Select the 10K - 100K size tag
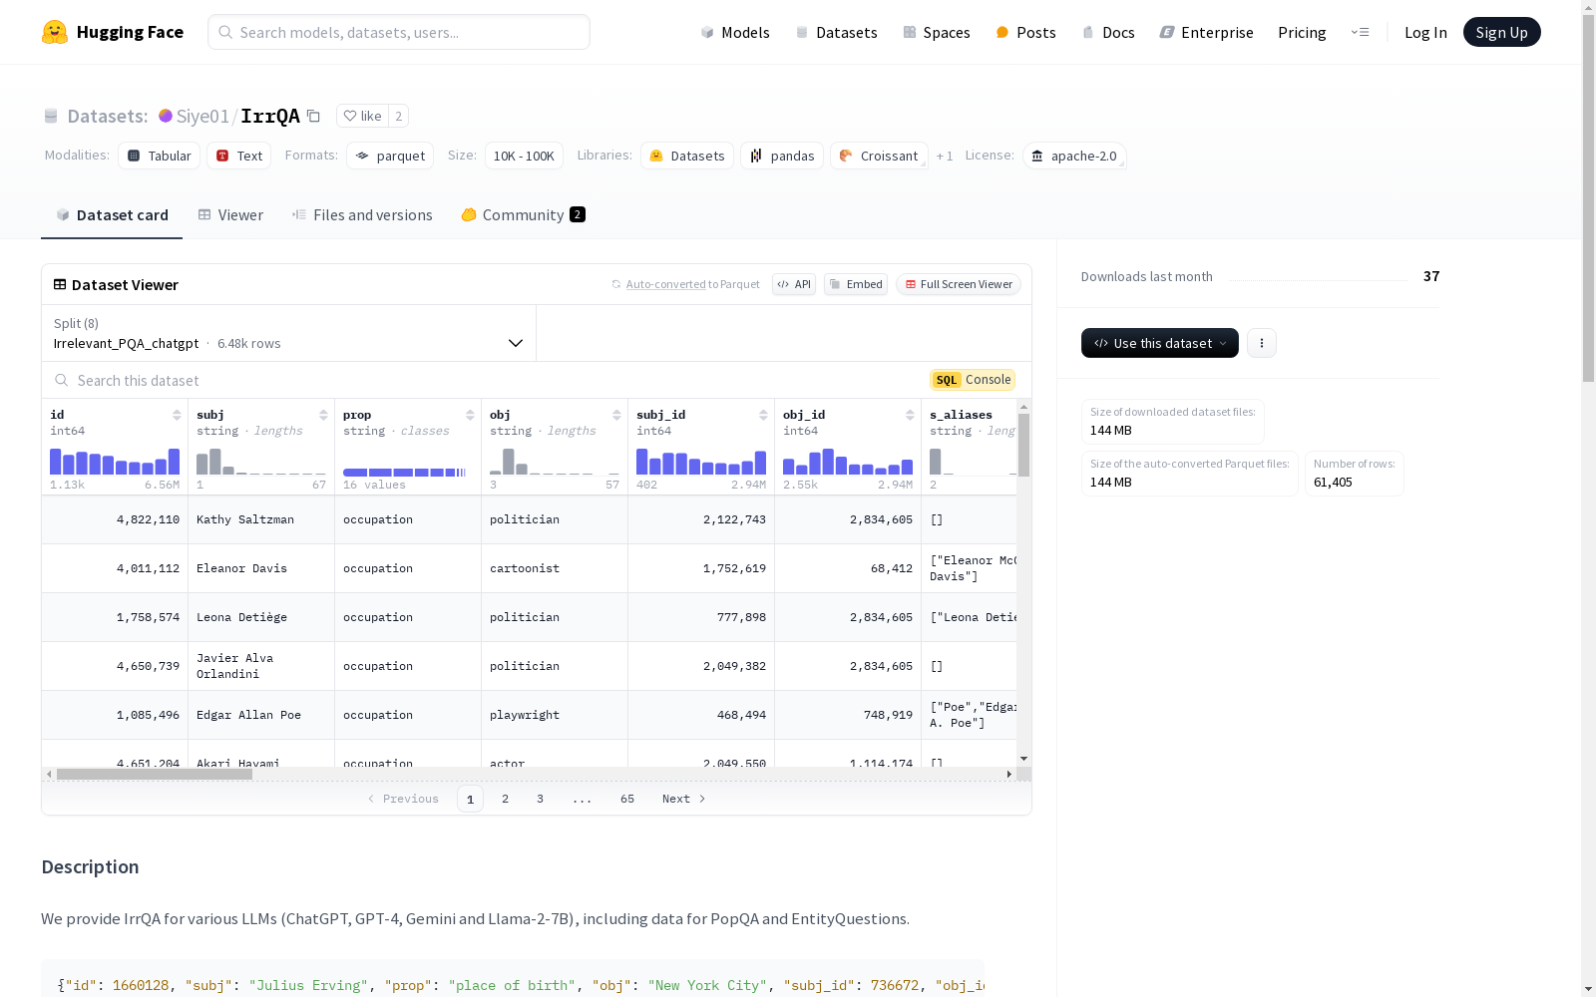 tap(524, 156)
